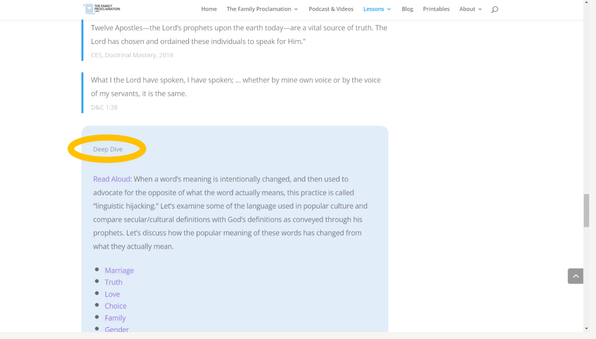
Task: Click the Read Aloud label
Action: point(112,179)
